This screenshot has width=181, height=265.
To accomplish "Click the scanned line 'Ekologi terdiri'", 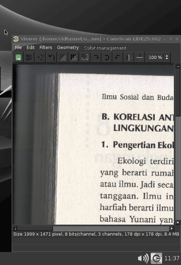I will 145,161.
